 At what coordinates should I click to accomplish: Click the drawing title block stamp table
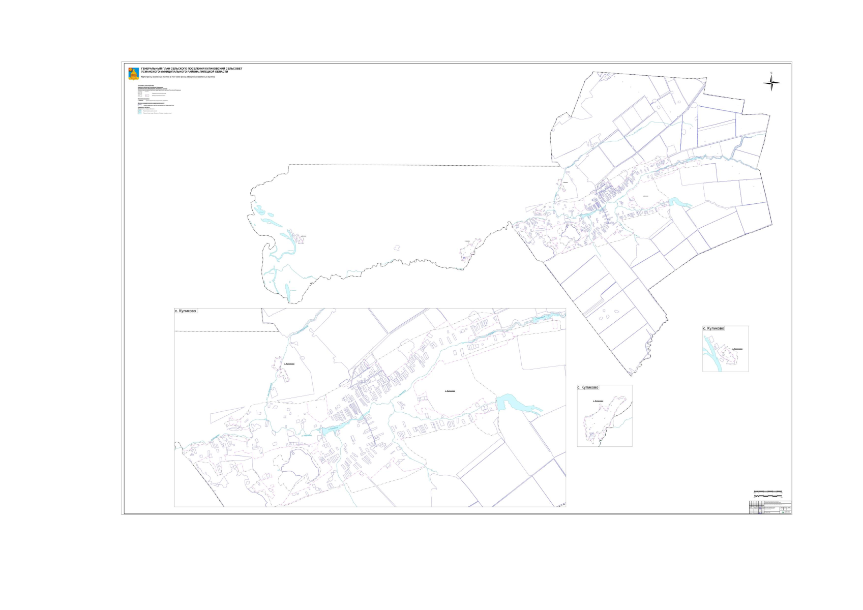click(x=770, y=507)
